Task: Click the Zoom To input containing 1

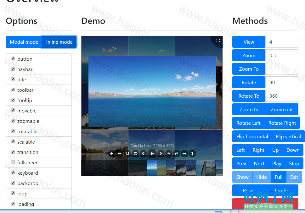Action: point(282,69)
